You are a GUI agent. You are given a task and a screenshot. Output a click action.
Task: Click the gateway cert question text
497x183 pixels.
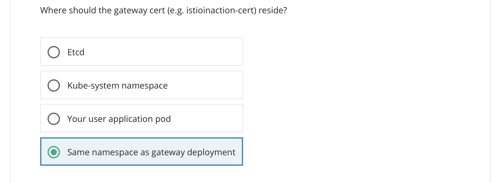(x=163, y=10)
